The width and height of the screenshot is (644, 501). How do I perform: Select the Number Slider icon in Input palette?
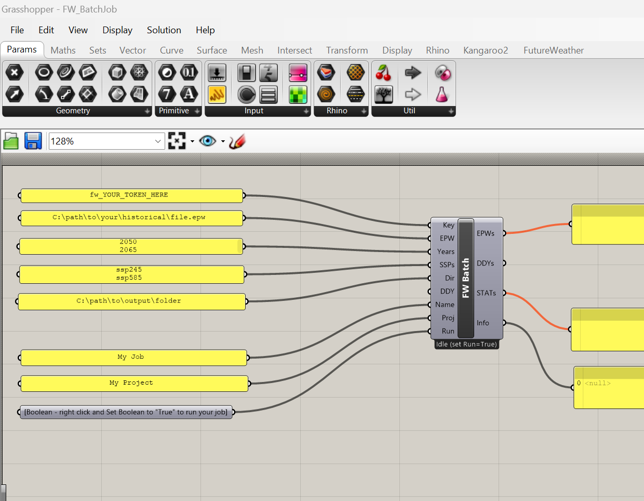(x=217, y=73)
